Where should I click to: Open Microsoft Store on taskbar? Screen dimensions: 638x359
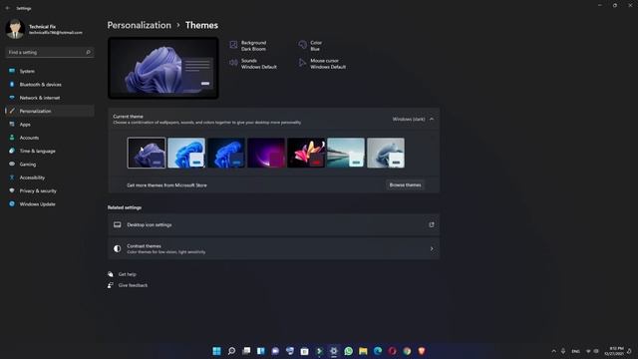point(304,351)
